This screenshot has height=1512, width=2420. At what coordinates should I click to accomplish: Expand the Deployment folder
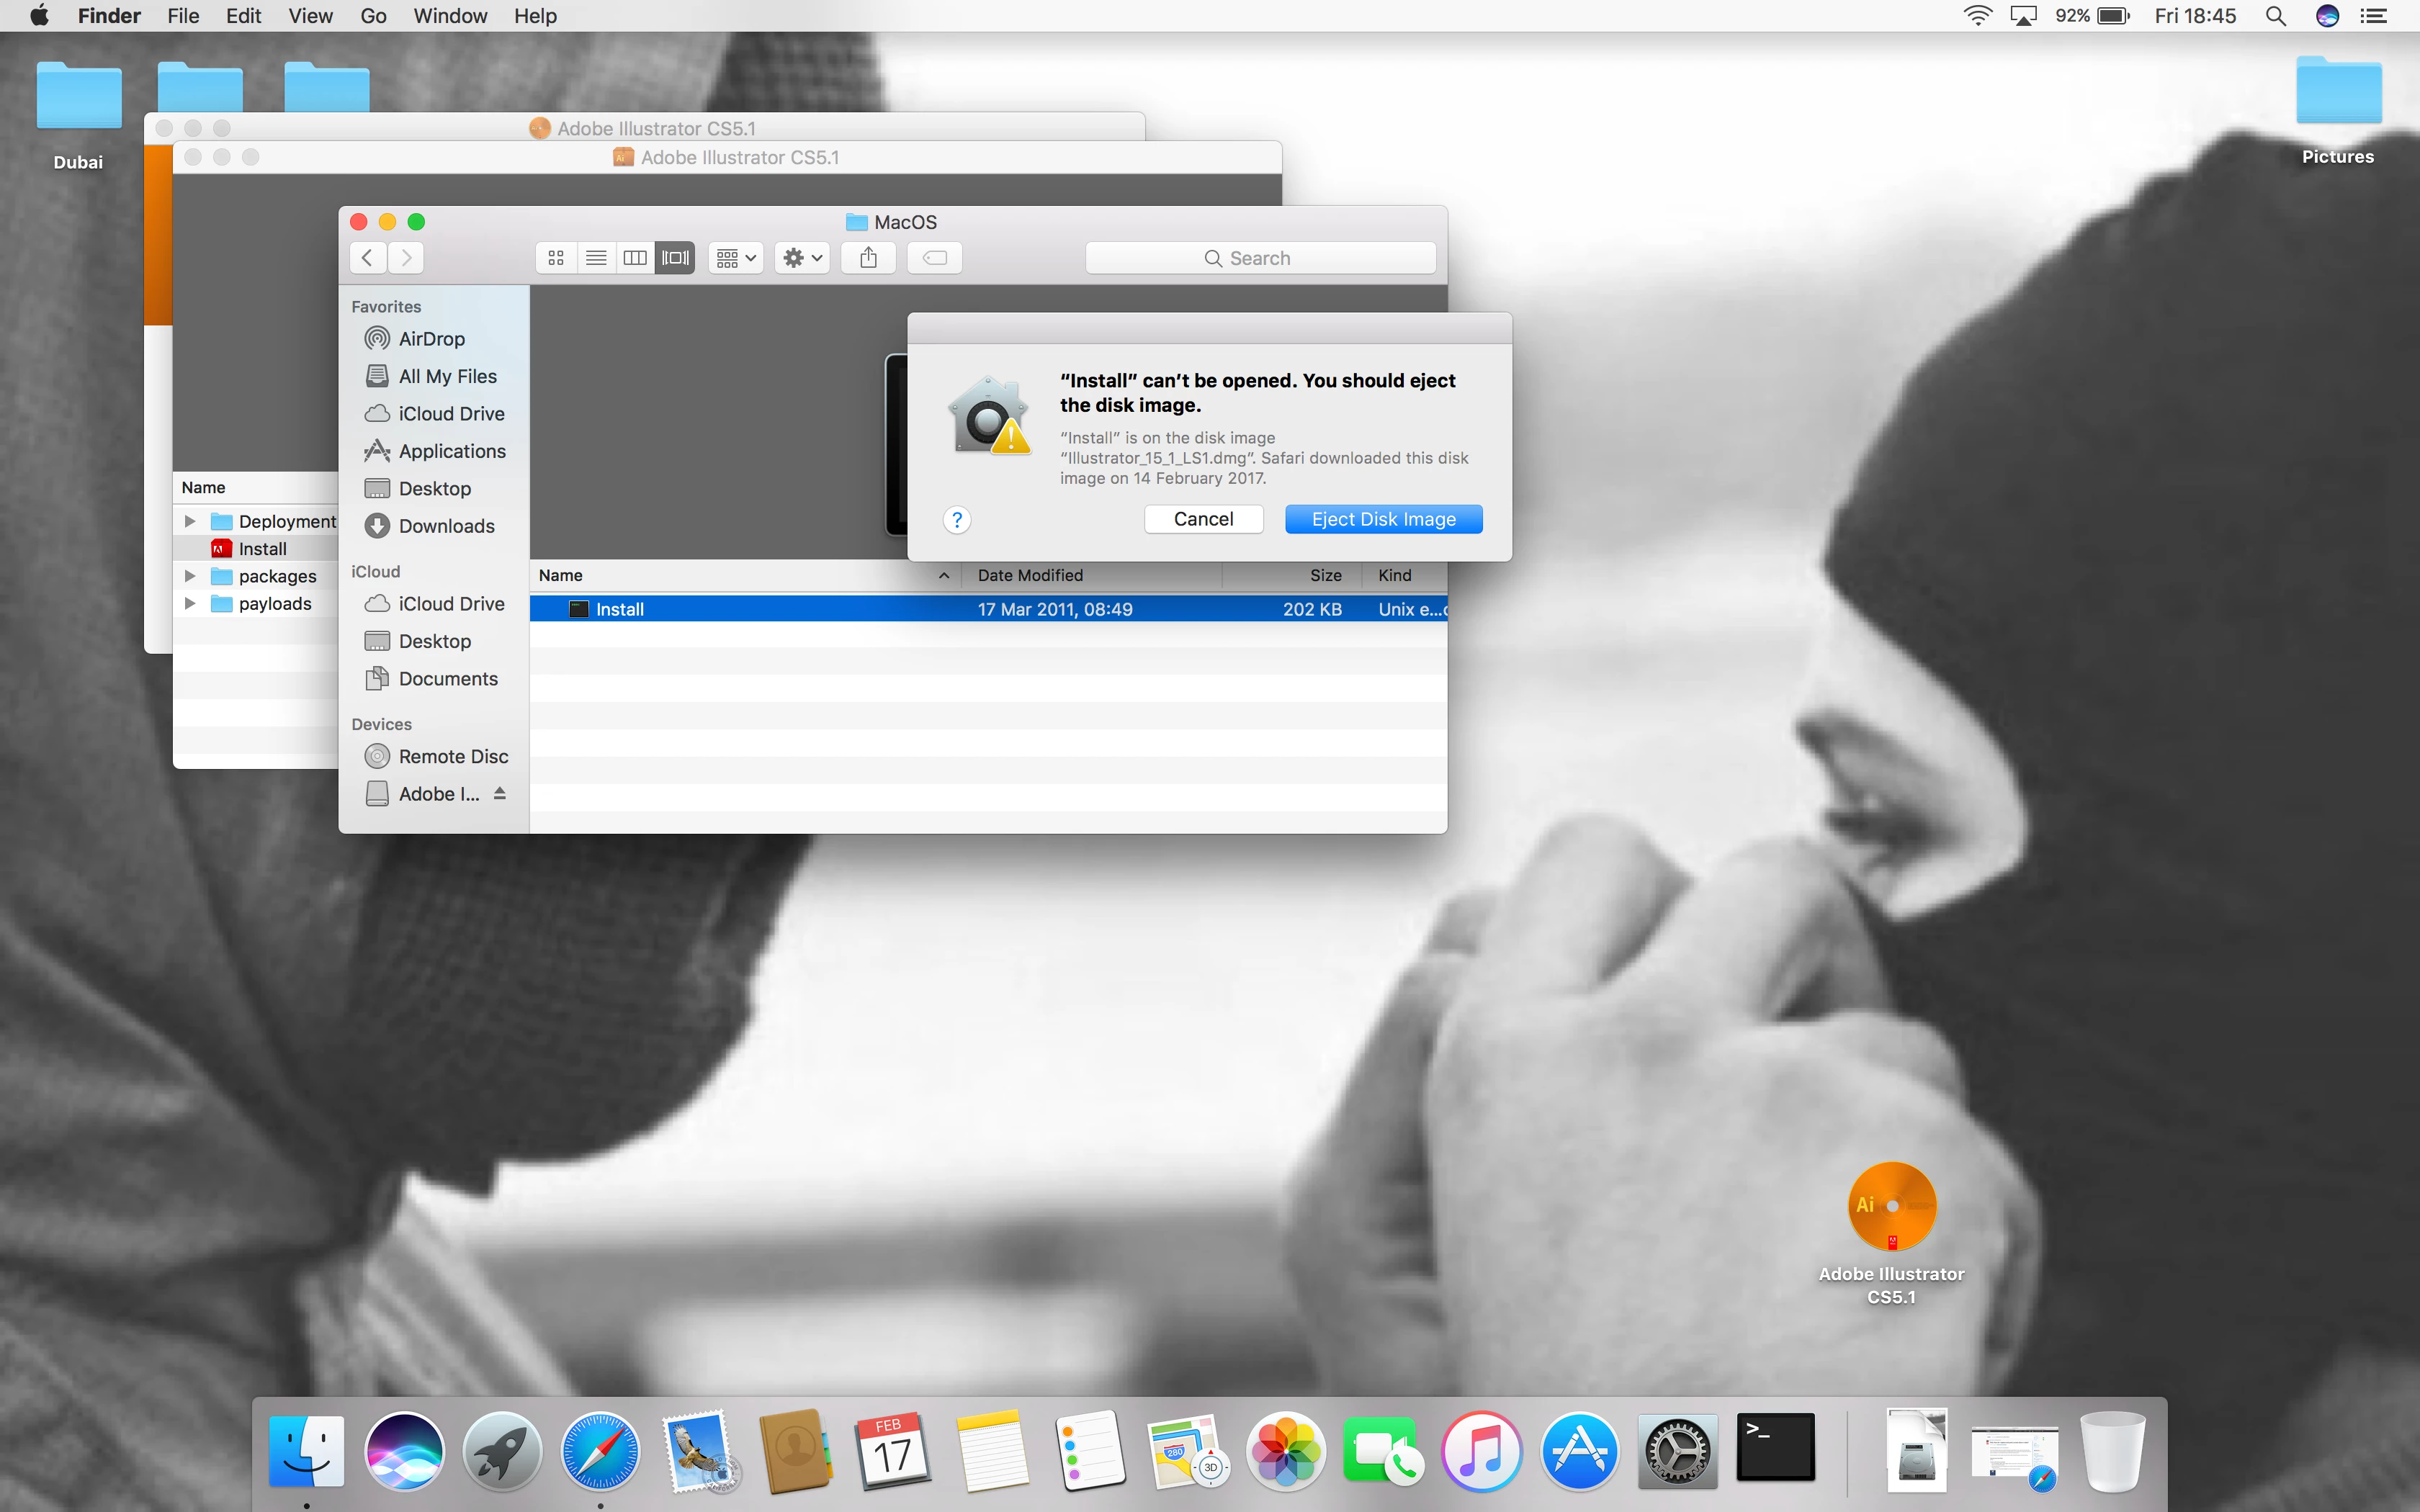190,521
